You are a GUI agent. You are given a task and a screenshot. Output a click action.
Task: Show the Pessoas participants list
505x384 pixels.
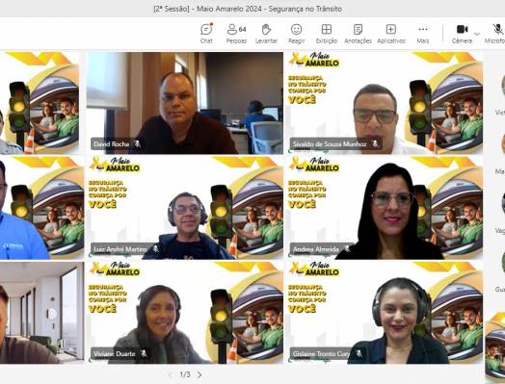tap(236, 34)
